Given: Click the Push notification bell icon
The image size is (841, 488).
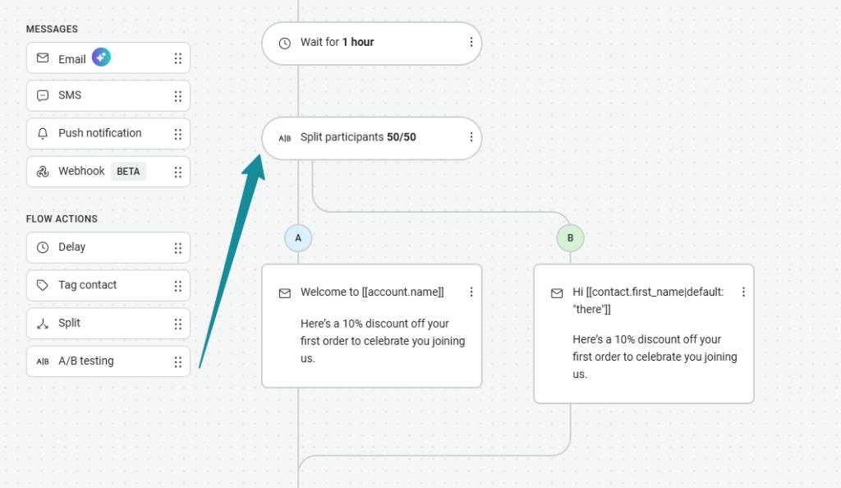Looking at the screenshot, I should point(43,133).
